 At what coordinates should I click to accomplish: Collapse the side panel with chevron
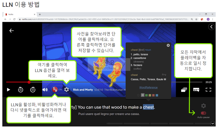coord(211,27)
